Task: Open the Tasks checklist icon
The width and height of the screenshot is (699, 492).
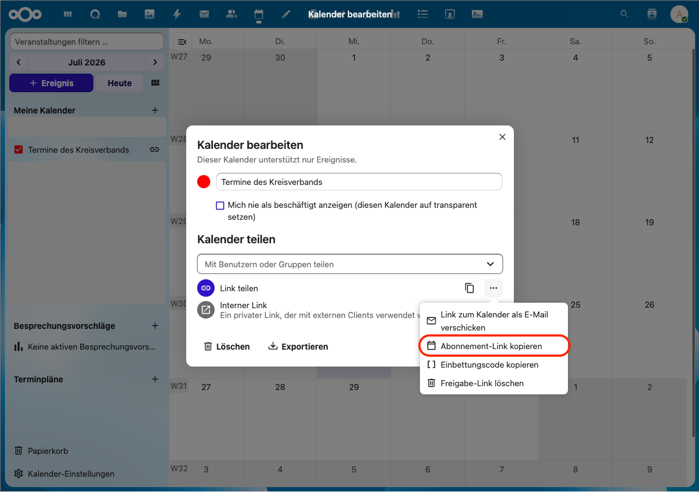Action: [422, 14]
